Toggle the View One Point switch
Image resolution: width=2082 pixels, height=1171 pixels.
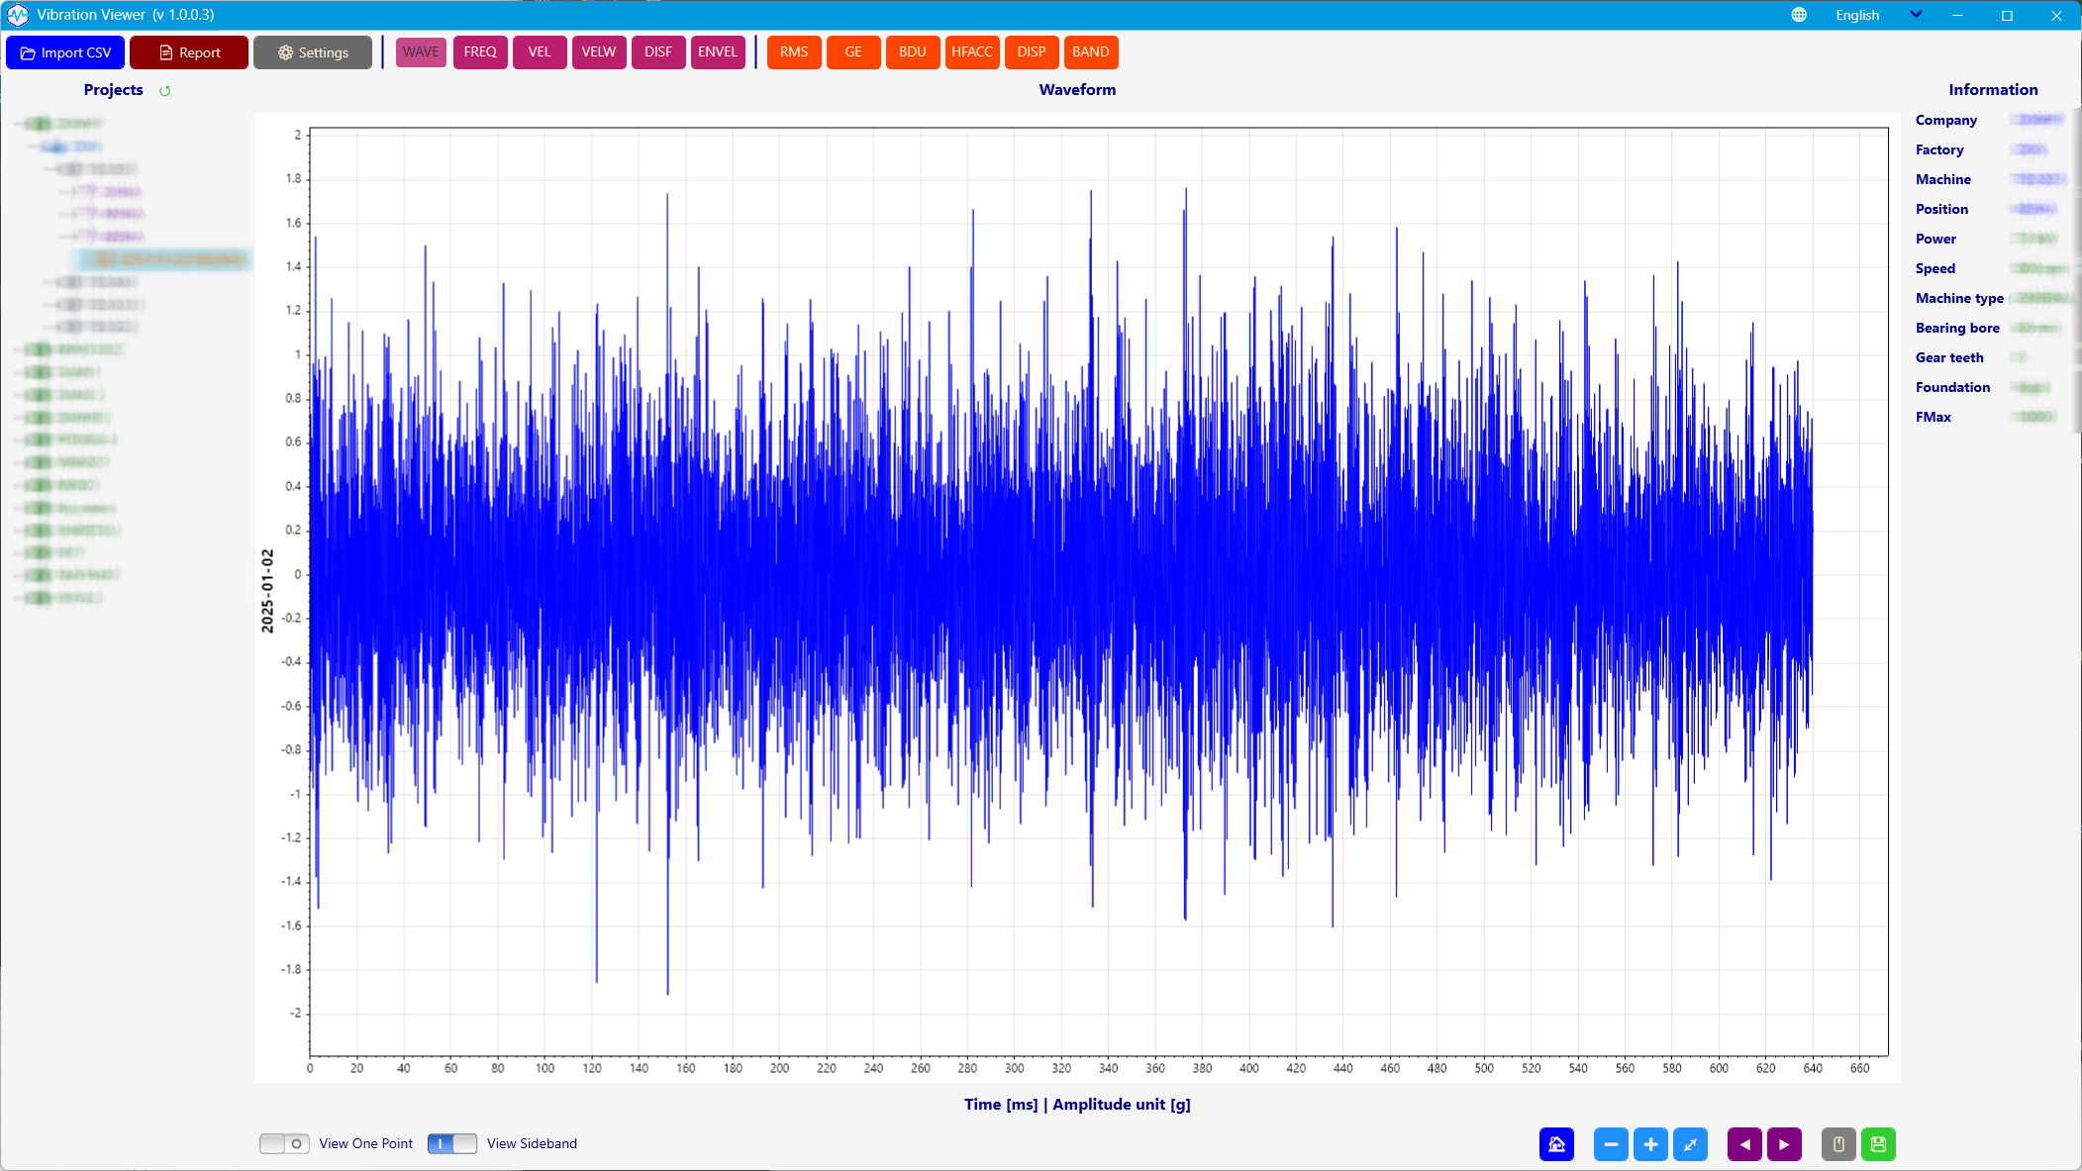[284, 1143]
